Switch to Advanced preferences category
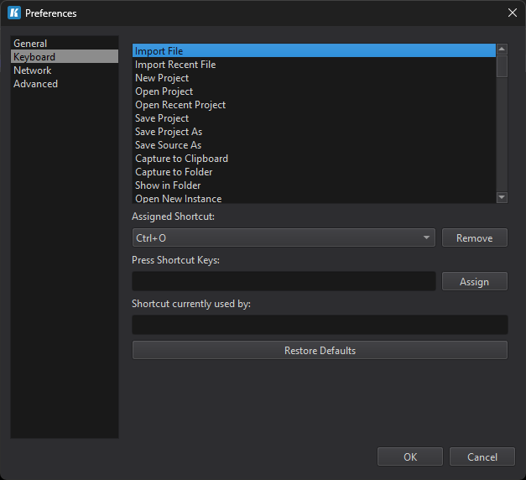 click(x=36, y=84)
